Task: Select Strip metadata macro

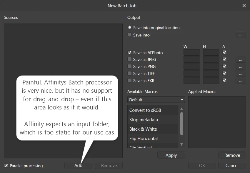Action: (x=153, y=119)
